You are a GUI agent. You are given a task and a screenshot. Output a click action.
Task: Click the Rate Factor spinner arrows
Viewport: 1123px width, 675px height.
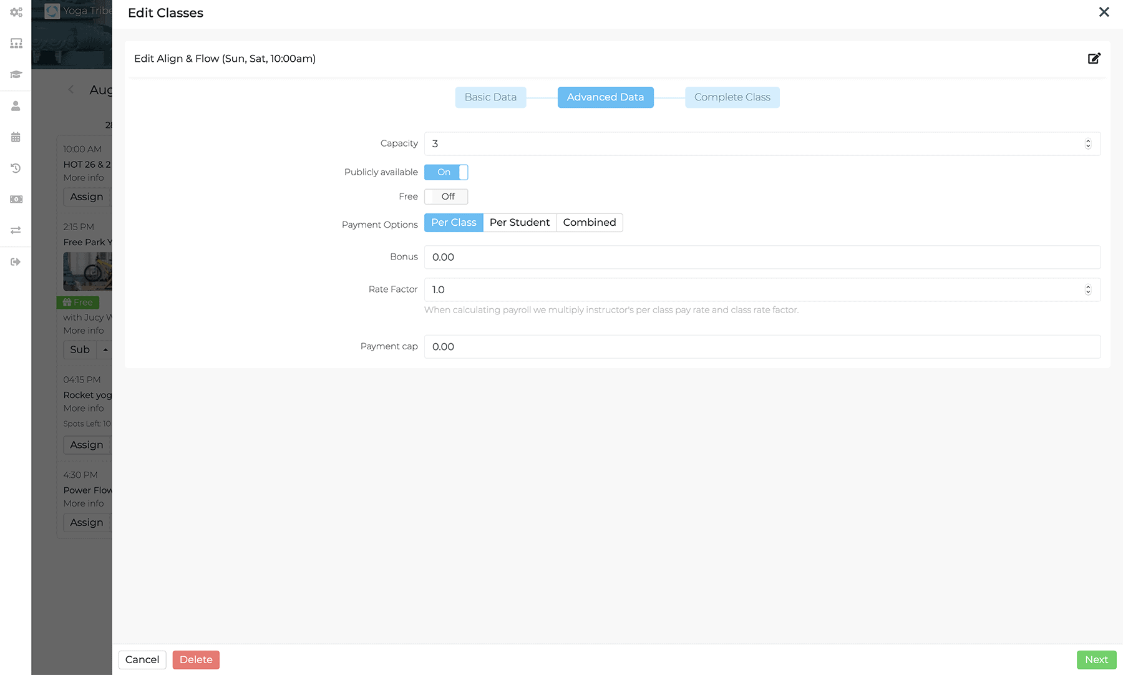click(1088, 289)
